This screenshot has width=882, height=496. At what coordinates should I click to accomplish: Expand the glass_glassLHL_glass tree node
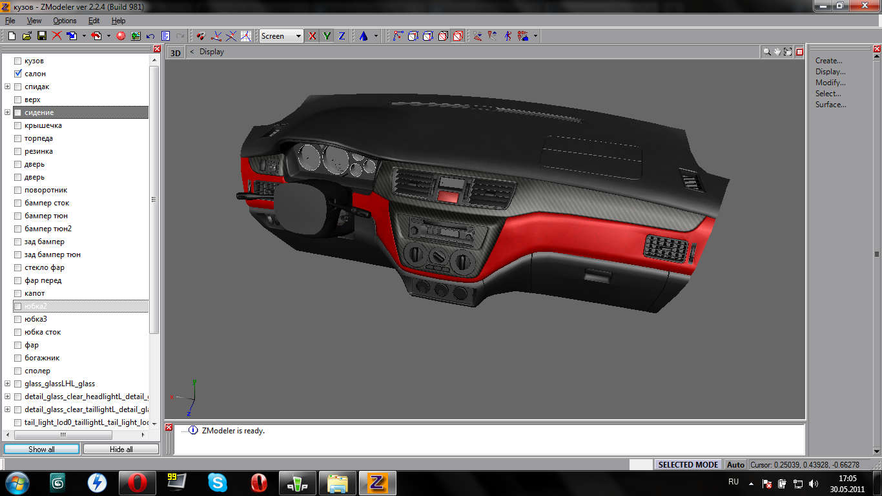(8, 384)
